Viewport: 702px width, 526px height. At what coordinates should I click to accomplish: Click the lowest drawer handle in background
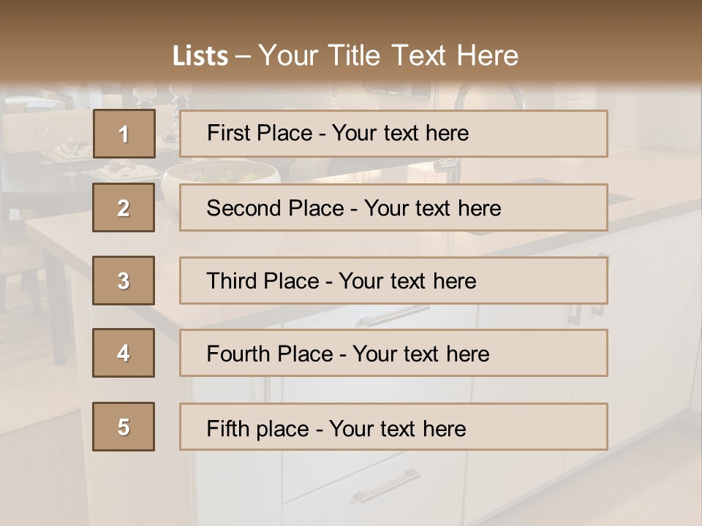click(386, 485)
